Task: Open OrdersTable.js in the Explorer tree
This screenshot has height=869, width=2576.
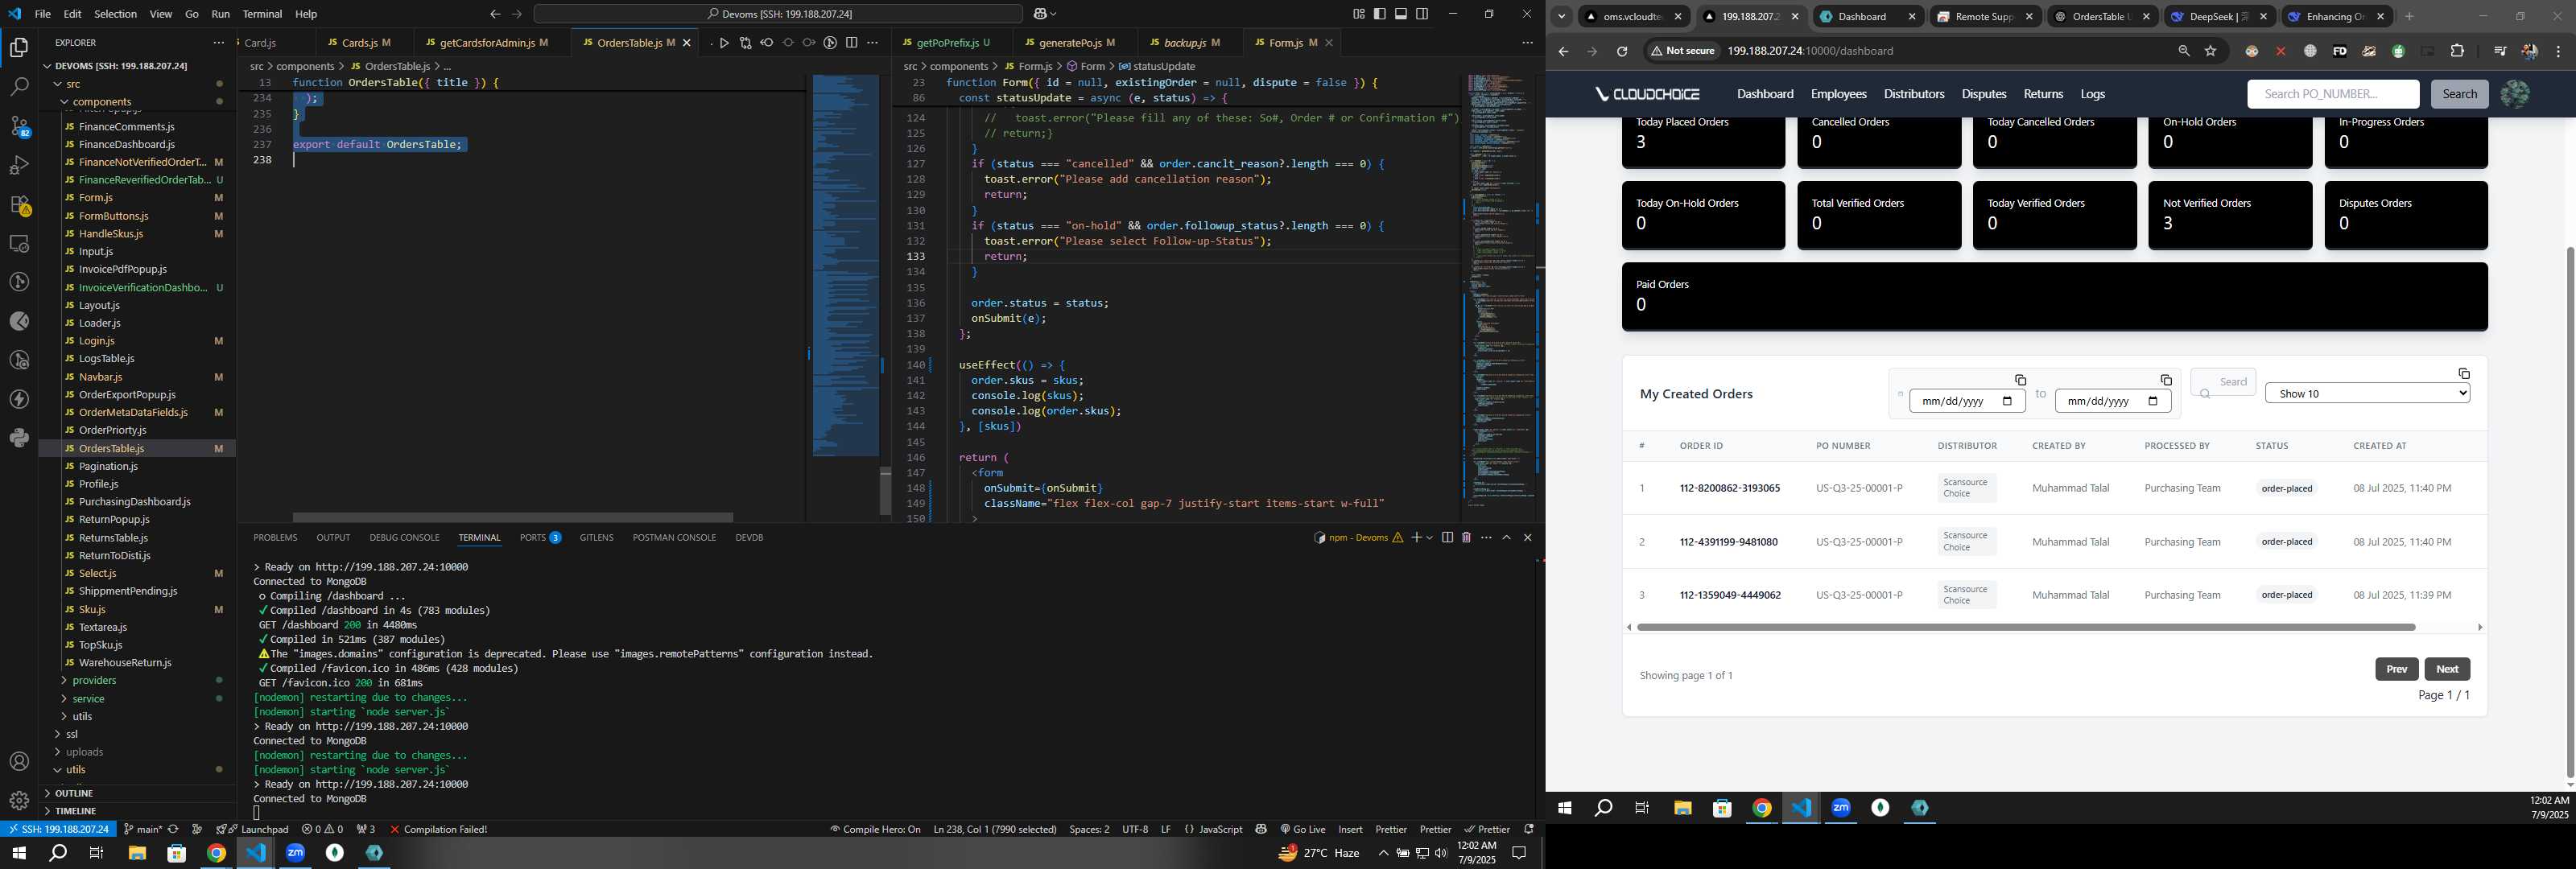Action: [111, 449]
